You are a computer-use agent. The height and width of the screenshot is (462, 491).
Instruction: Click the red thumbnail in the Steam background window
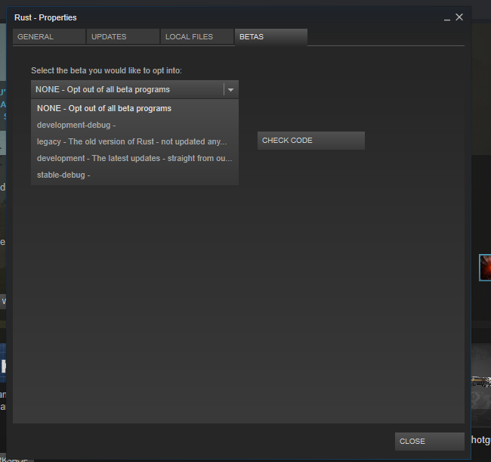pyautogui.click(x=485, y=268)
